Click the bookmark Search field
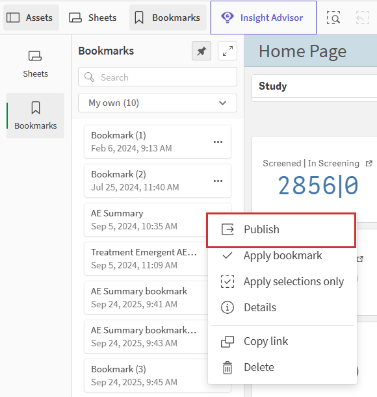Screen dimensions: 377x397 pos(157,77)
